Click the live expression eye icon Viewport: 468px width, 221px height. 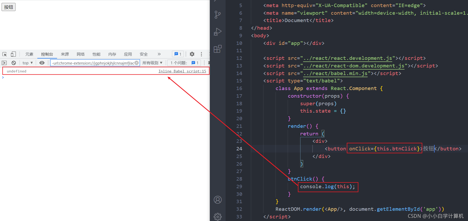[x=42, y=63]
